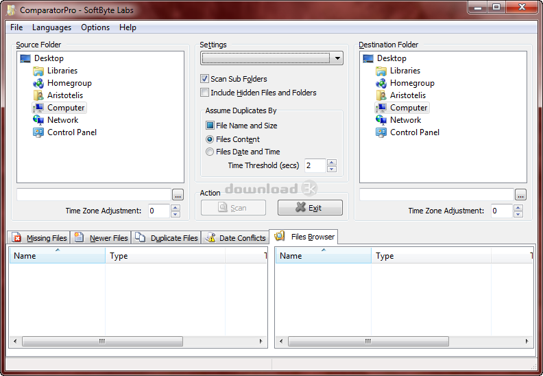The image size is (543, 376).
Task: Browse for source folder with ellipsis button
Action: [178, 195]
